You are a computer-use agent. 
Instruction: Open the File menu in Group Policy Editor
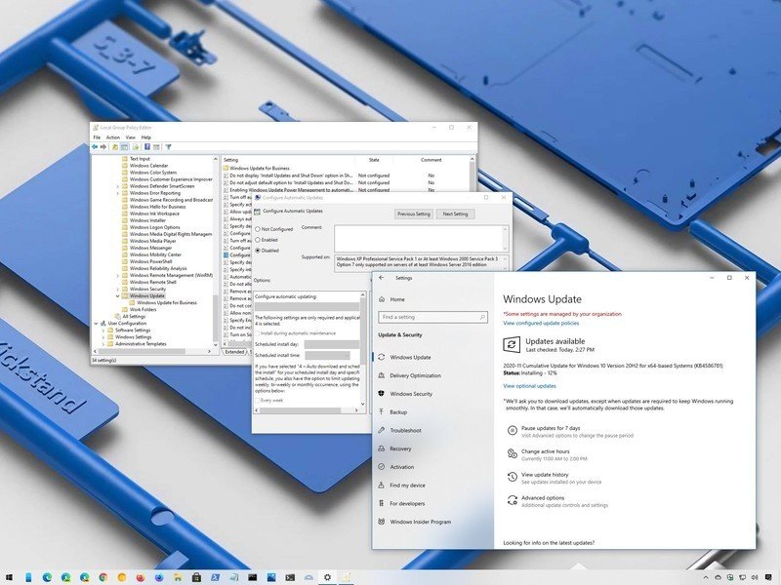[x=97, y=137]
